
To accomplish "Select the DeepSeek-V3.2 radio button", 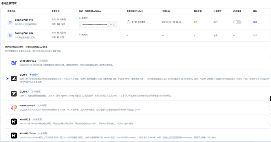I will click(x=7, y=63).
